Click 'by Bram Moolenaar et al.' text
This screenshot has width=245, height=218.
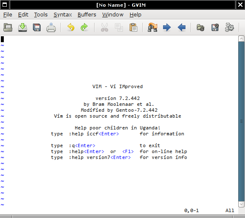click(119, 104)
